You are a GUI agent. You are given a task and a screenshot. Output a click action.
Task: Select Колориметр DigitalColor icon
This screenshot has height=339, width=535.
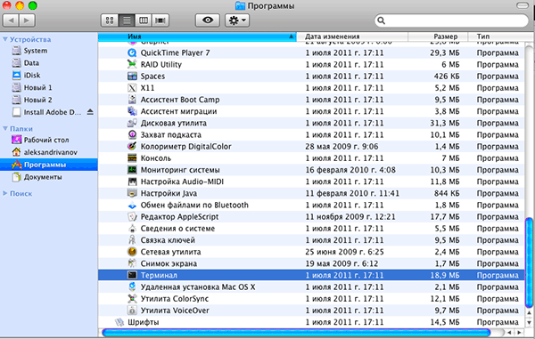click(132, 146)
